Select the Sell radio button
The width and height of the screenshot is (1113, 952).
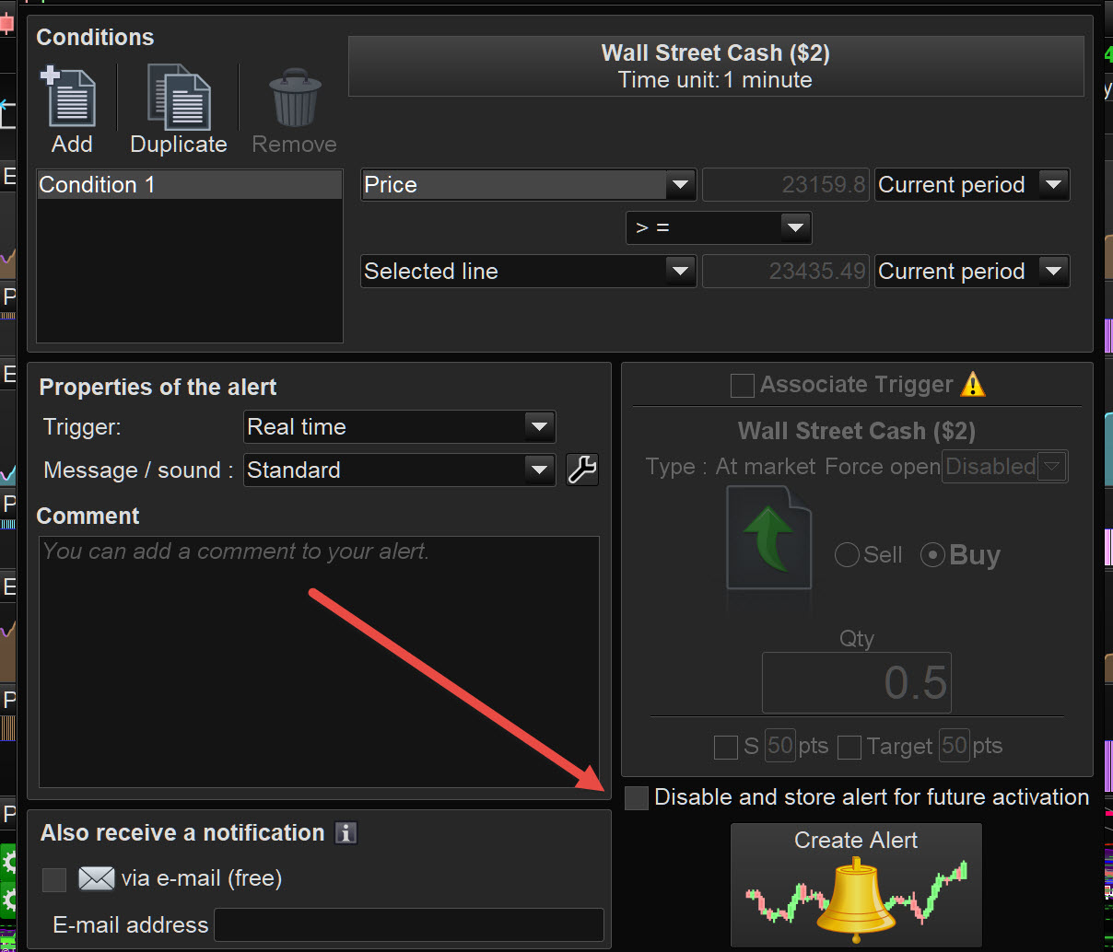pyautogui.click(x=847, y=555)
